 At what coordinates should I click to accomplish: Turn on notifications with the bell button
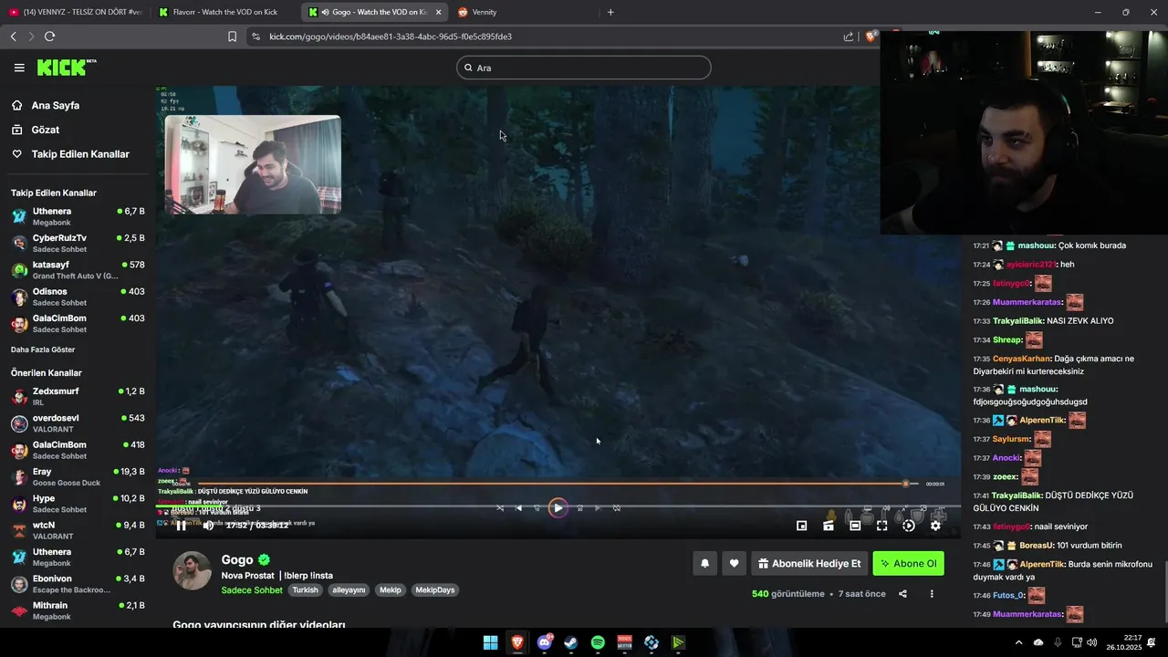click(x=704, y=563)
